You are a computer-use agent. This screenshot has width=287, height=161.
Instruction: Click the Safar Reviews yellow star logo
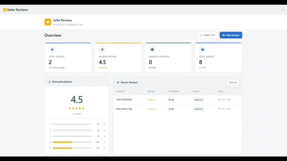tap(48, 22)
